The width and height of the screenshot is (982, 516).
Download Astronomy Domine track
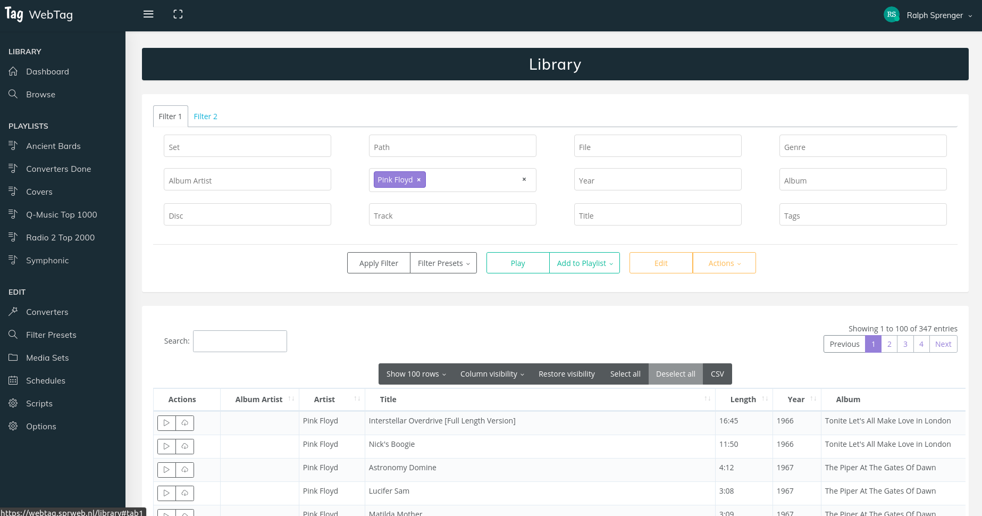click(x=185, y=470)
